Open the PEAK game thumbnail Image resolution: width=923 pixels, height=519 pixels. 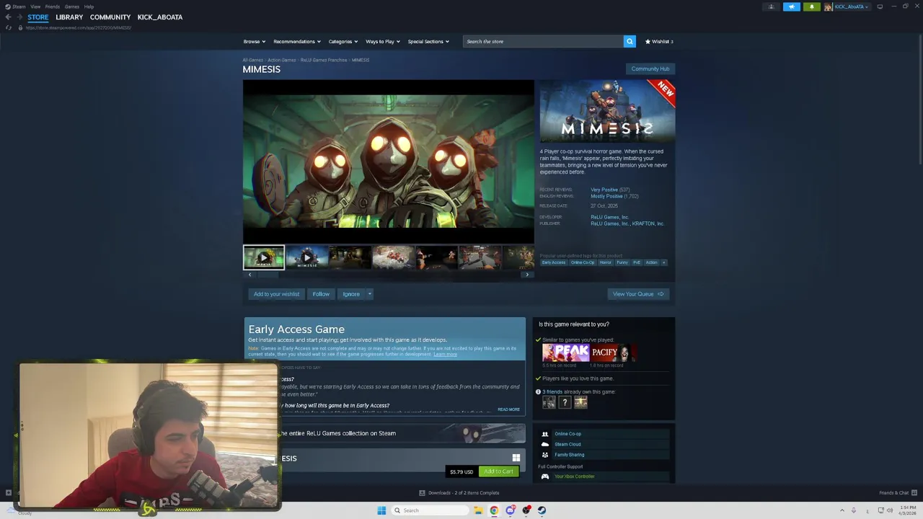point(566,352)
